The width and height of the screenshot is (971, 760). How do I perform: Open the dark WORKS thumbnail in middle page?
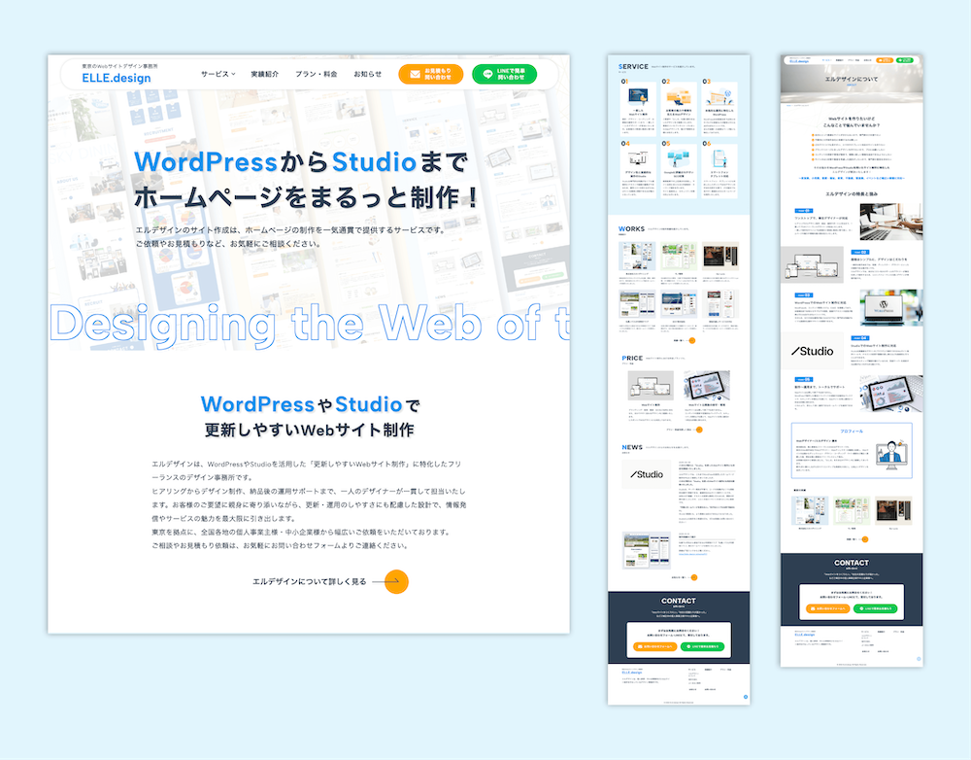(x=720, y=256)
